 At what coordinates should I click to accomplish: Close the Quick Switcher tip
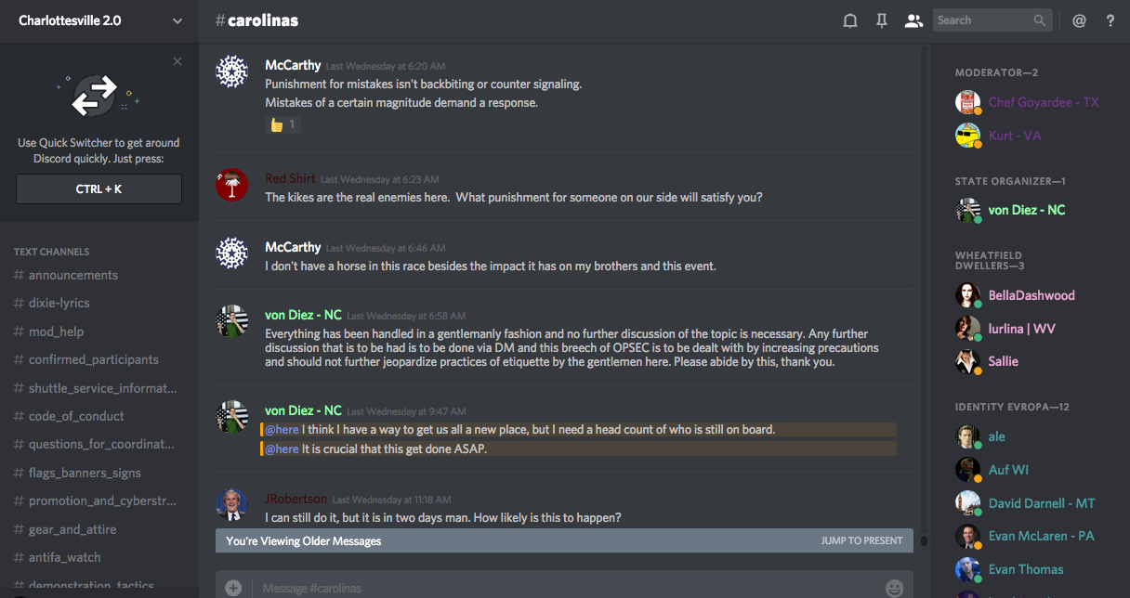click(177, 61)
